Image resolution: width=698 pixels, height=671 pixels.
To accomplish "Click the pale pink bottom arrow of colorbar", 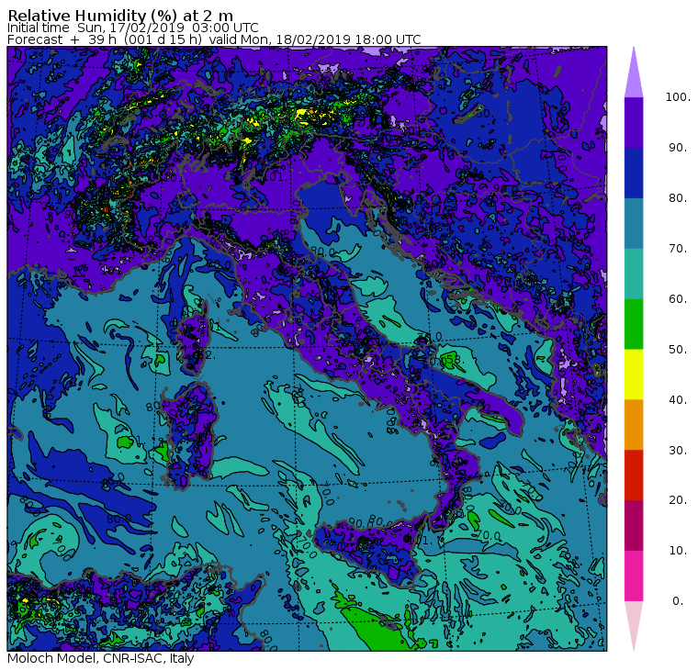I will (x=634, y=623).
